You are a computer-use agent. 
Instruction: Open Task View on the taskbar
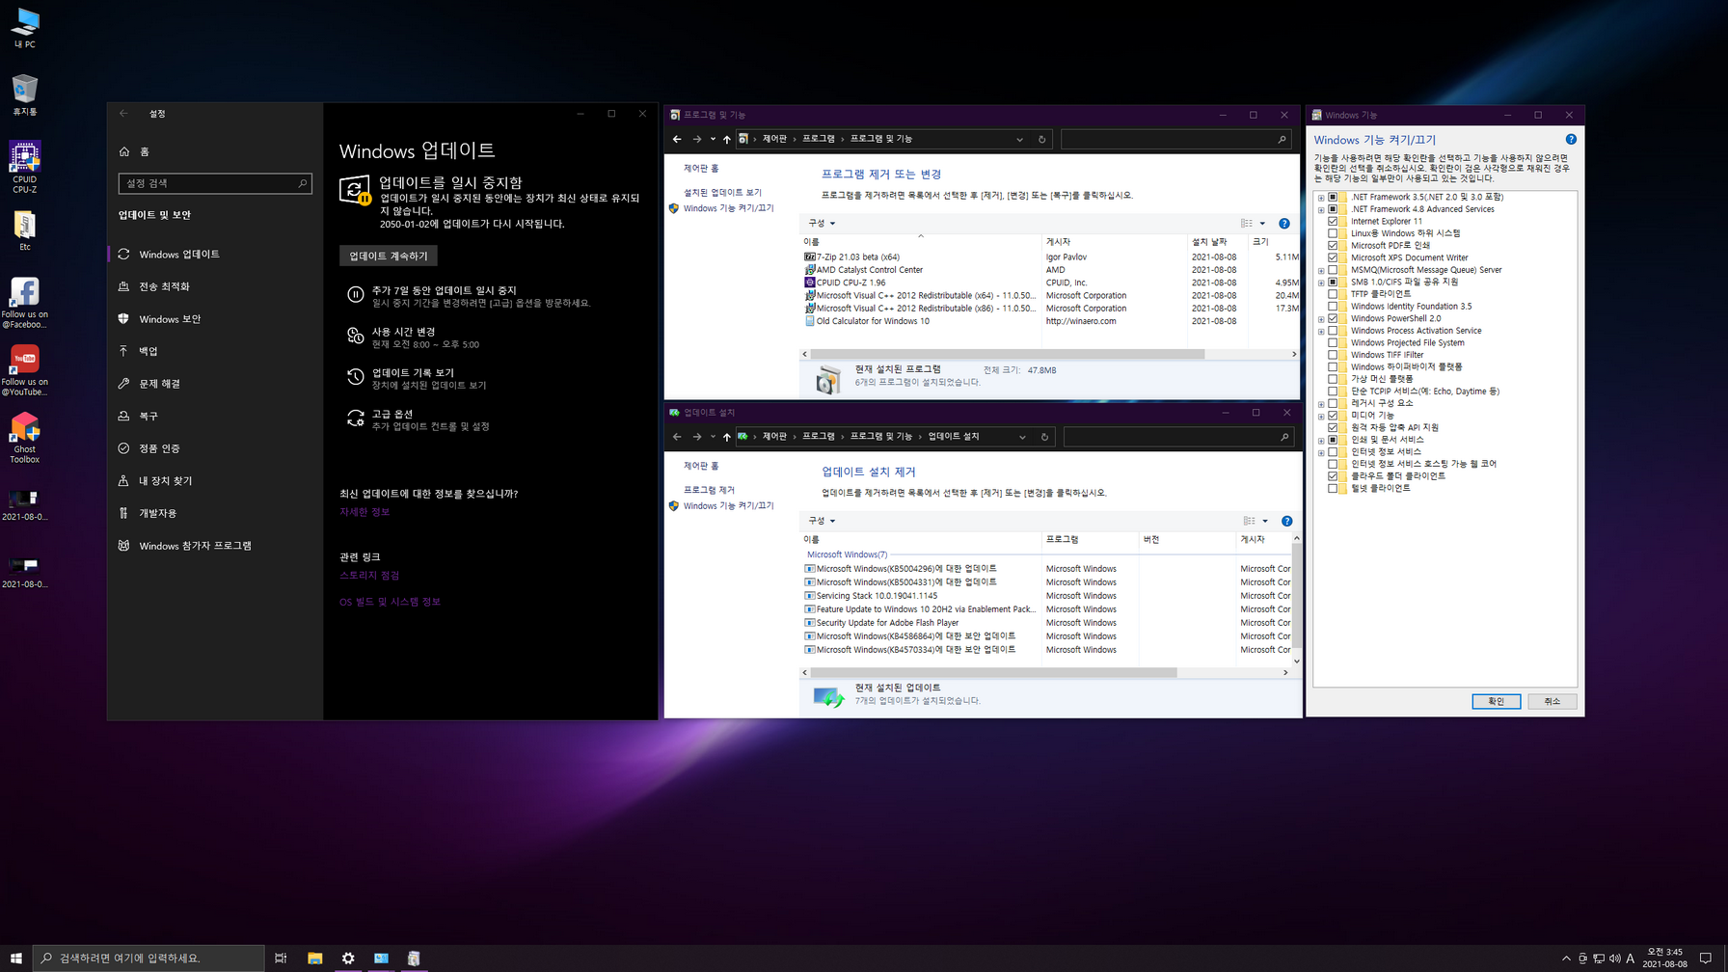point(281,958)
